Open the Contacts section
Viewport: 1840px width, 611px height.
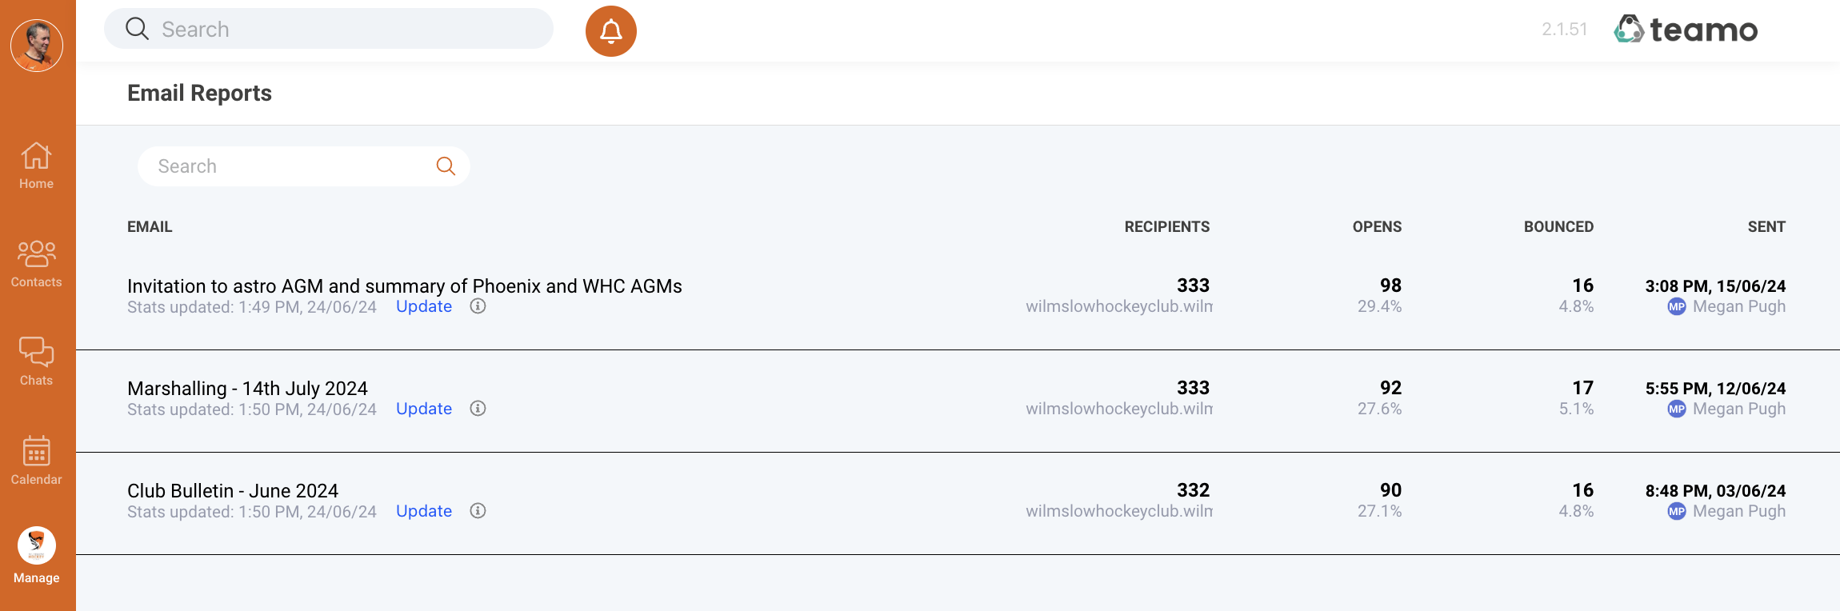tap(36, 264)
